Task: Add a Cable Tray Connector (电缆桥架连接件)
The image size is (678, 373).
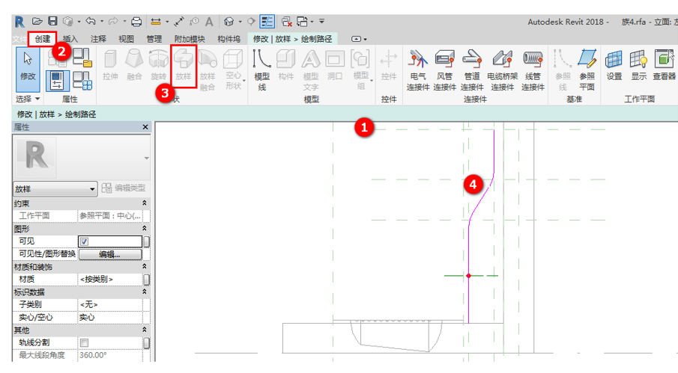Action: click(502, 70)
